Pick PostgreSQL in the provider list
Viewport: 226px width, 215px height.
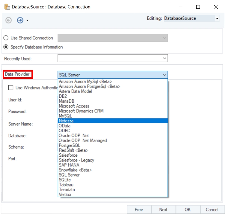tap(70, 145)
